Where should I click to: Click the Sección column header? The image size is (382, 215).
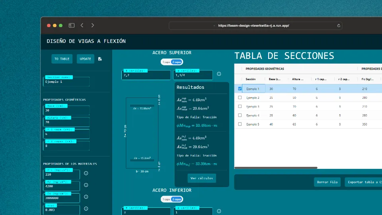point(251,79)
